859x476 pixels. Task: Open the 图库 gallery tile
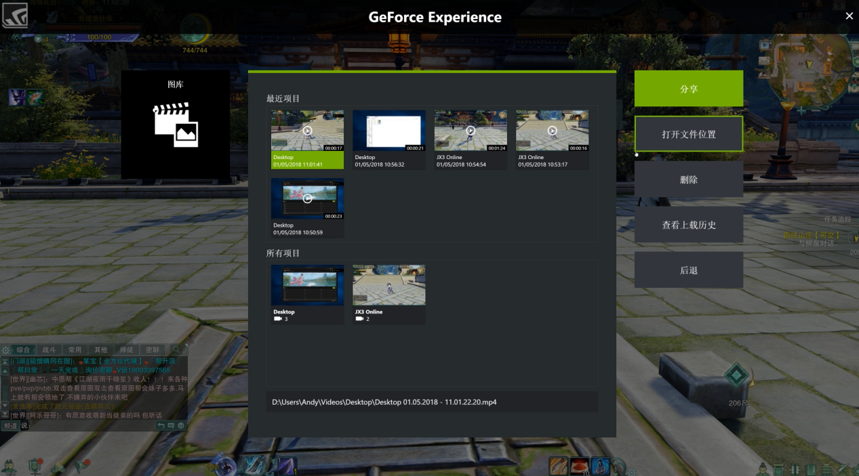click(x=176, y=125)
